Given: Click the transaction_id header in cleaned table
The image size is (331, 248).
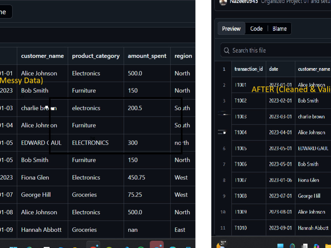Looking at the screenshot, I should [249, 69].
